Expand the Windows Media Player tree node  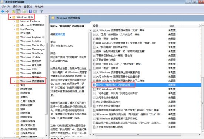click(x=14, y=45)
